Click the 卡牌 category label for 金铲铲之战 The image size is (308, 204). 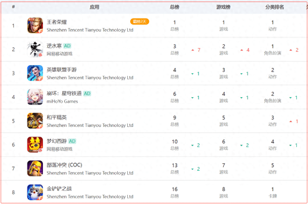click(272, 196)
